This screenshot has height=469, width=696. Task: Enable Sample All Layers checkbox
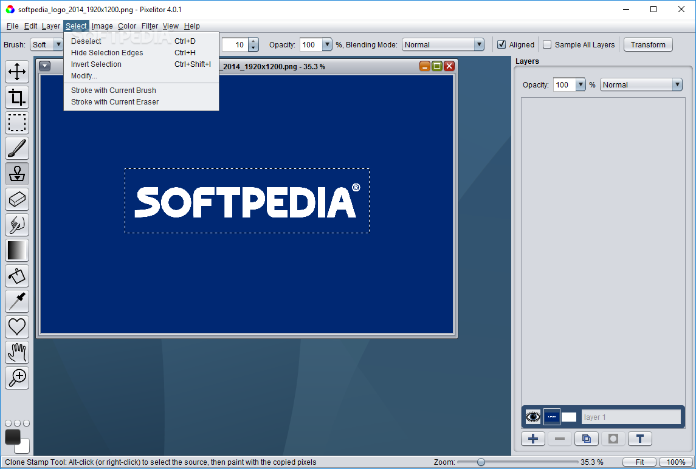tap(547, 44)
